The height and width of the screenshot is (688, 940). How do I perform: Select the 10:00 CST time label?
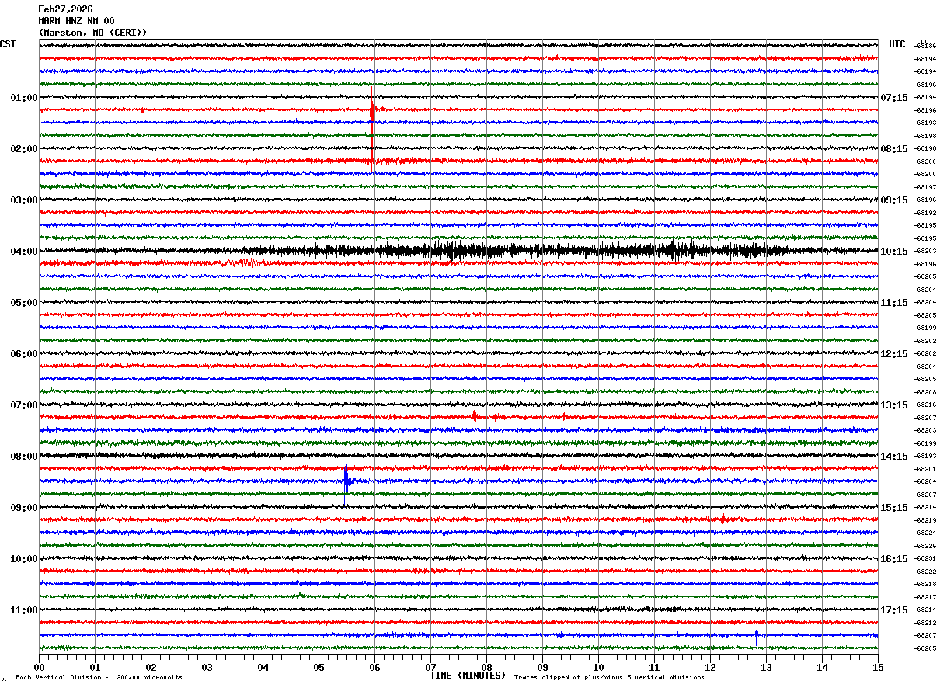point(24,558)
